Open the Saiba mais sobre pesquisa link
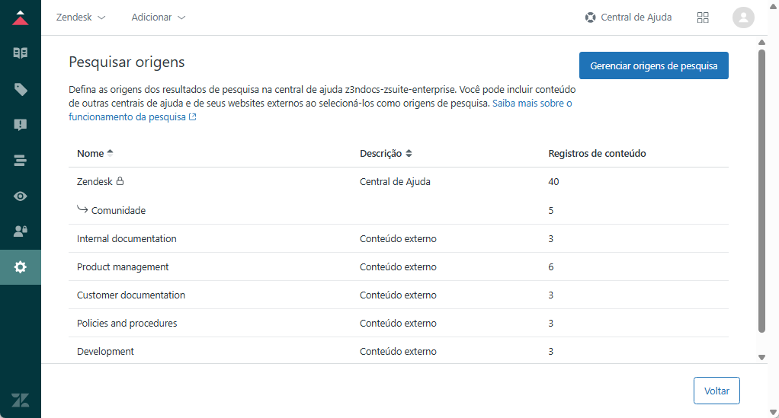 (531, 103)
